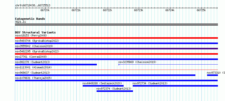225x101 pixels.
Task: Select the nsv972734 (Sudmant2013) blue bar
Action: (175, 86)
